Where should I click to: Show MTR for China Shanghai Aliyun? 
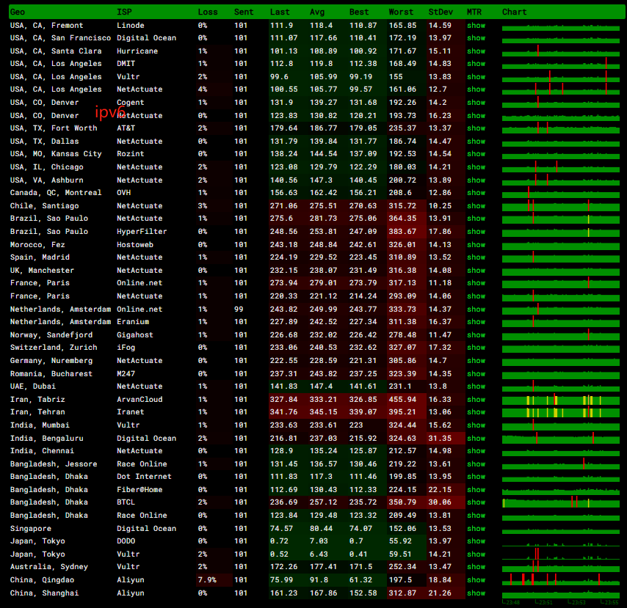point(476,593)
